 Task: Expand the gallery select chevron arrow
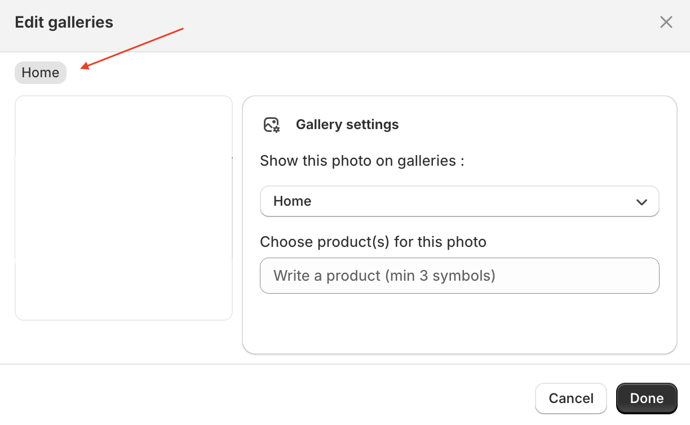click(642, 202)
